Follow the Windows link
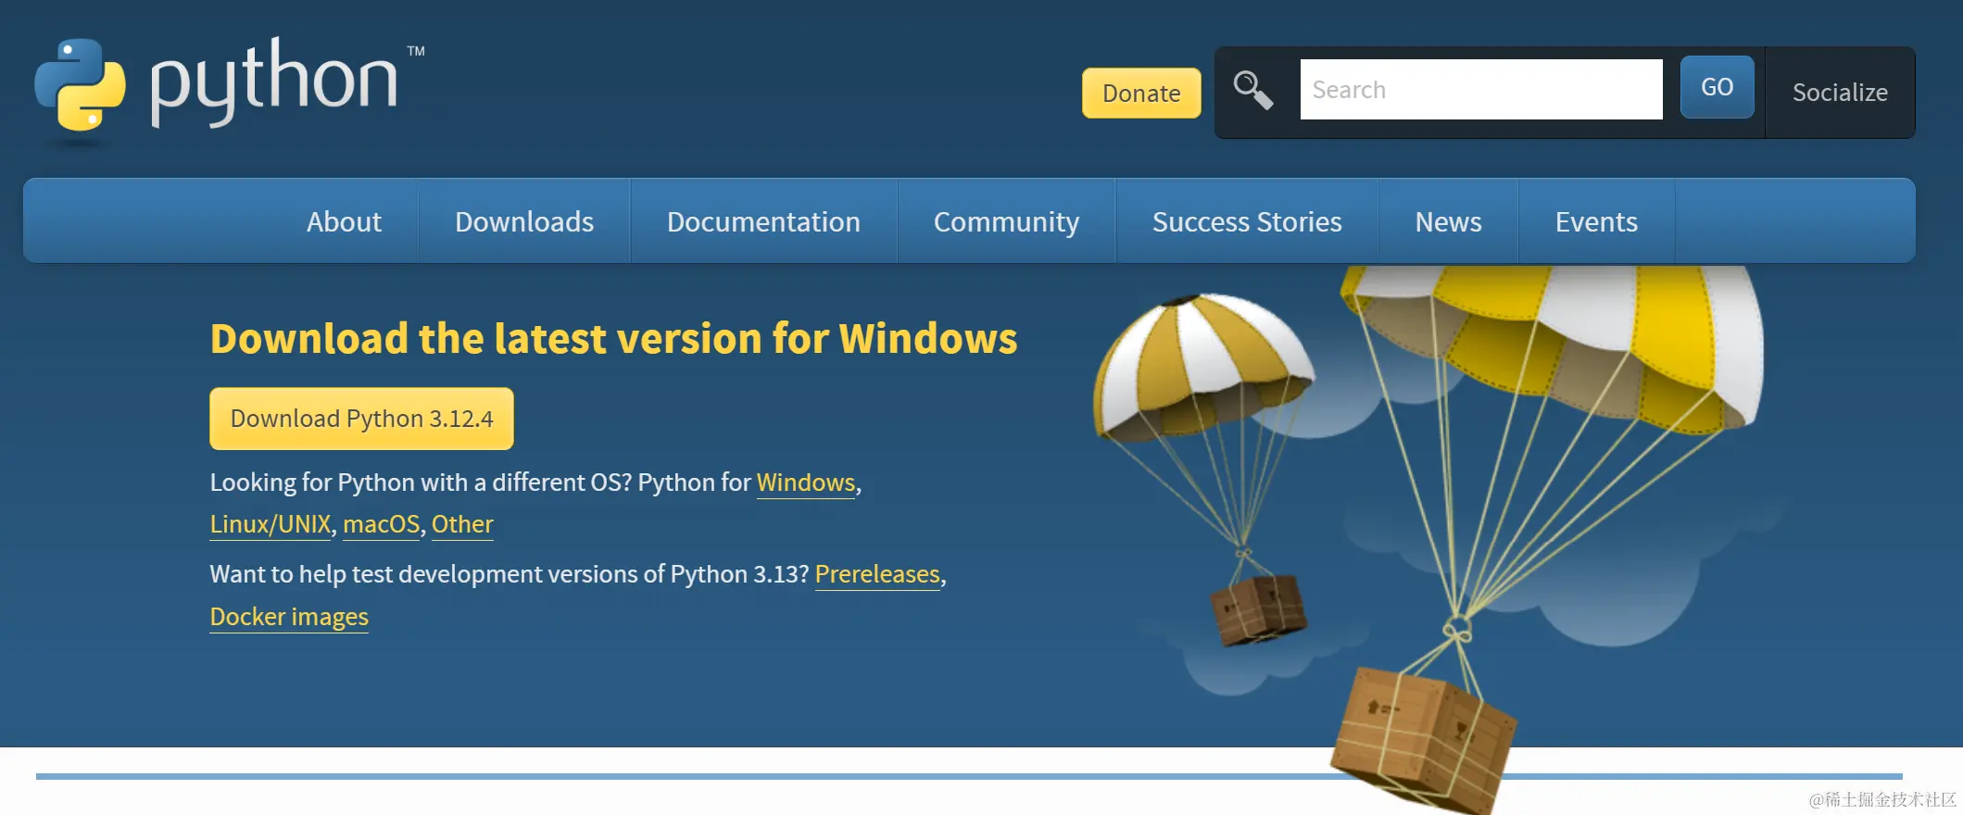 806,483
